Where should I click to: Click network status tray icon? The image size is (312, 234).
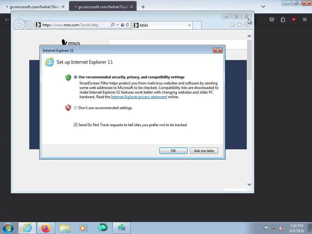click(x=274, y=228)
